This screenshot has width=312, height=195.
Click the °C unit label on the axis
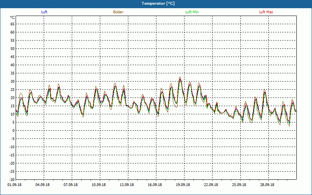point(12,18)
